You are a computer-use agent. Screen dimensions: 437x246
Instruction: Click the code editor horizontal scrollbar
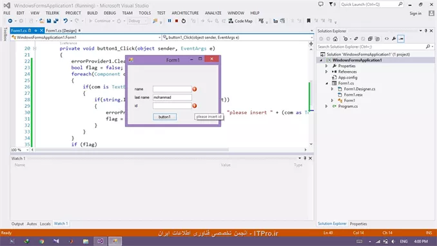coord(132,150)
